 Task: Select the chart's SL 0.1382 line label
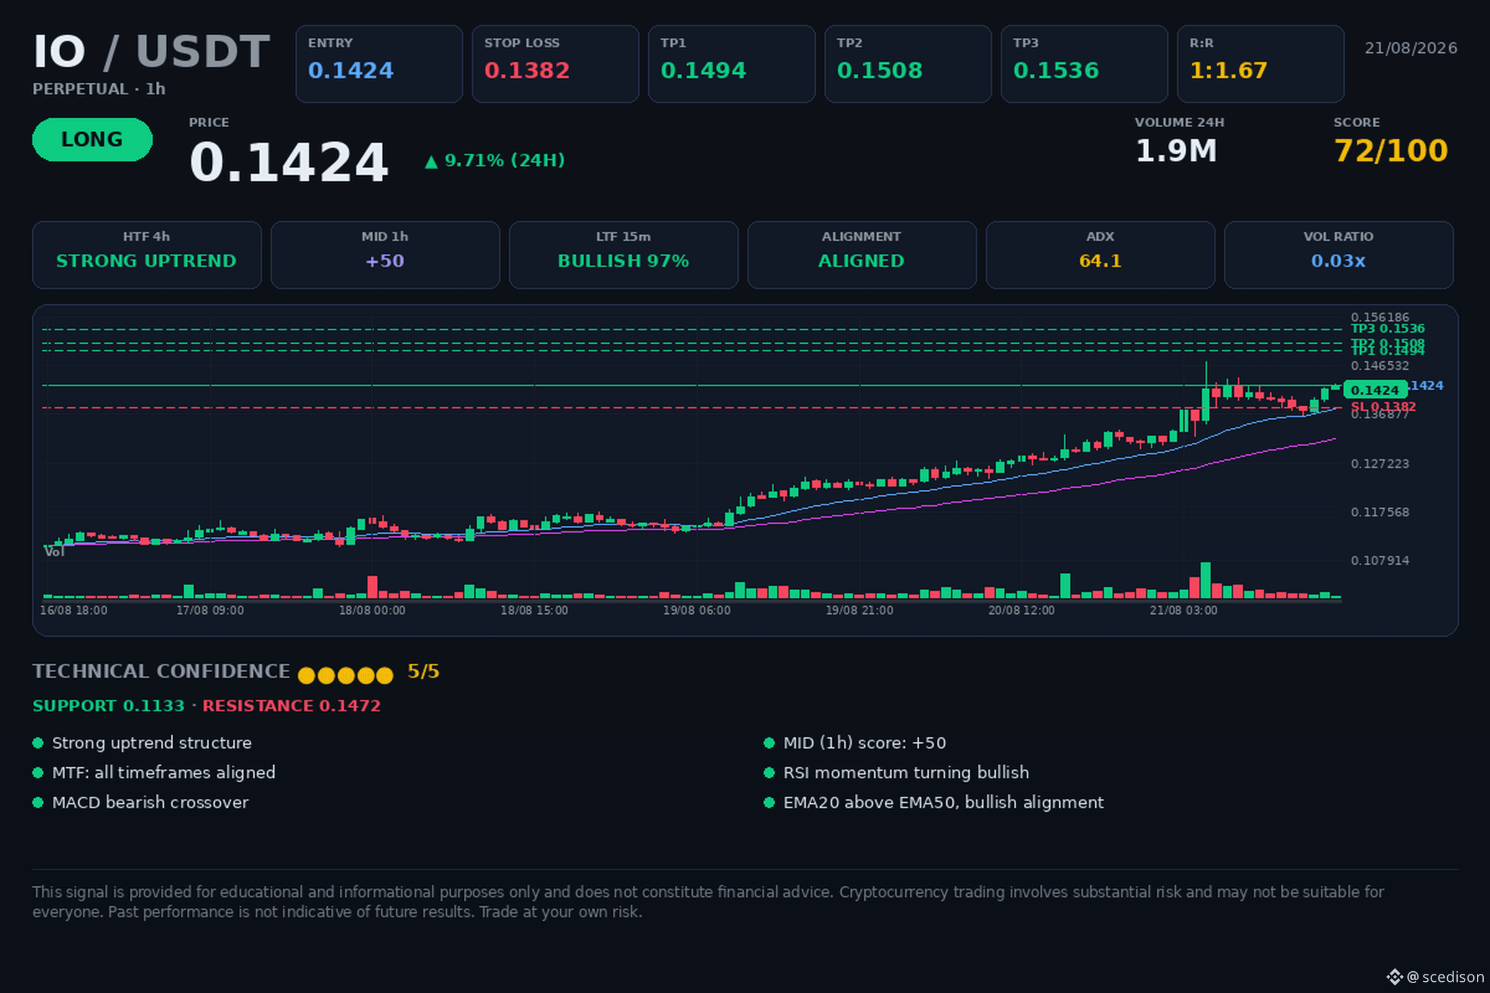[x=1383, y=407]
